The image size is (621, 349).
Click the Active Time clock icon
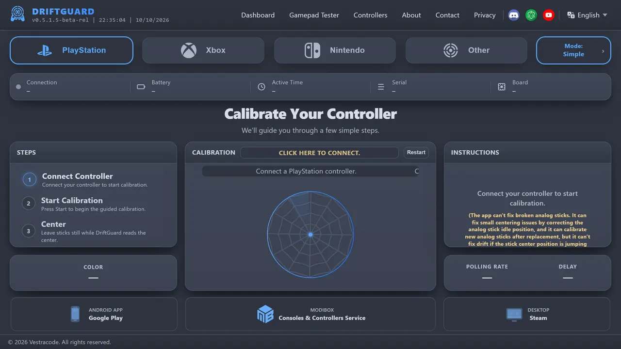pos(261,87)
